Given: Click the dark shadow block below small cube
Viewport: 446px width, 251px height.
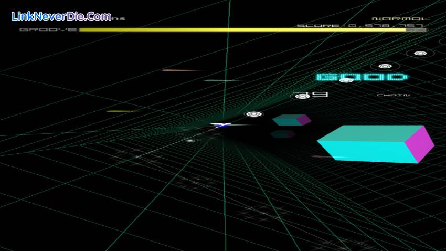Looking at the screenshot, I should pyautogui.click(x=282, y=134).
